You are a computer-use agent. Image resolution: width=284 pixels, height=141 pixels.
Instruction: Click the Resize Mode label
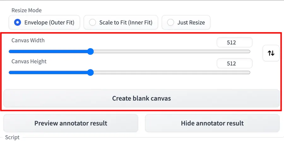point(27,10)
